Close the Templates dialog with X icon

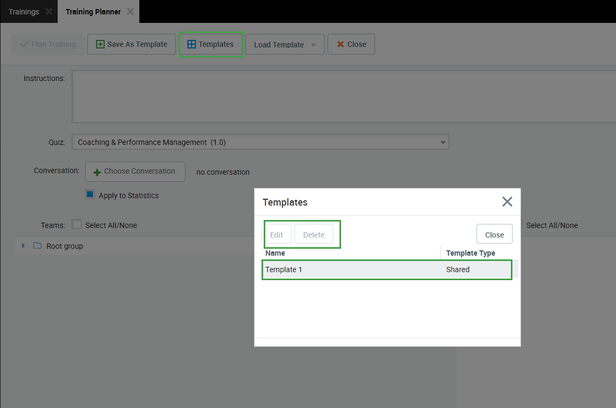pyautogui.click(x=507, y=201)
